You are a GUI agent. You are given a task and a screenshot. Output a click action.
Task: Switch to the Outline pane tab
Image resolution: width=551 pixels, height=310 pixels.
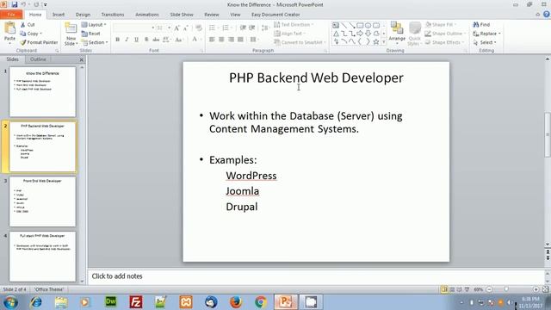click(x=38, y=59)
